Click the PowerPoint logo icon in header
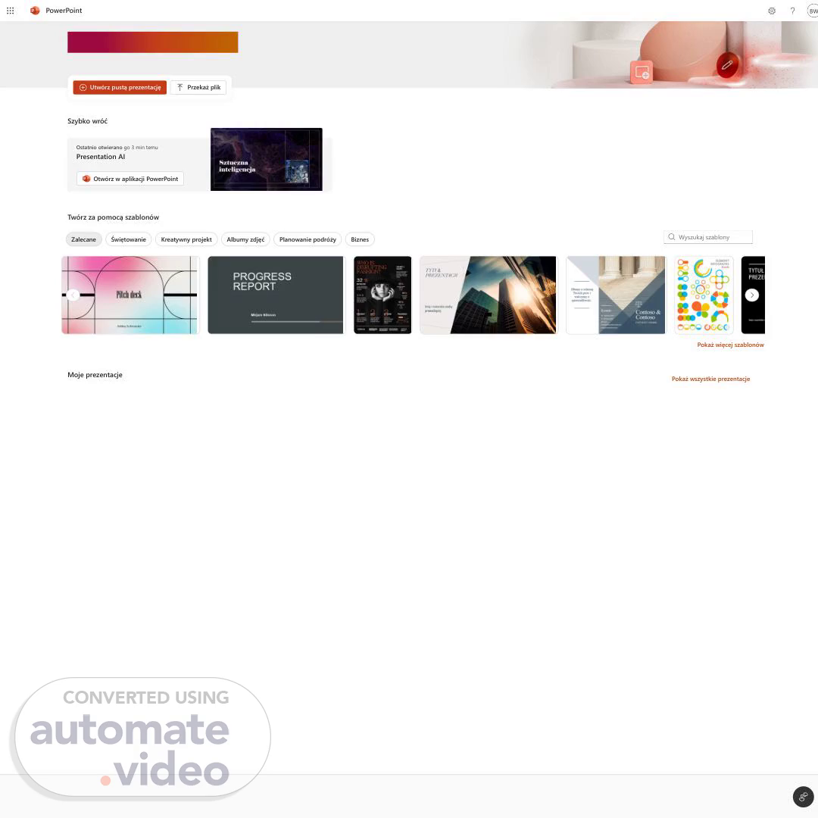Image resolution: width=818 pixels, height=818 pixels. point(35,11)
